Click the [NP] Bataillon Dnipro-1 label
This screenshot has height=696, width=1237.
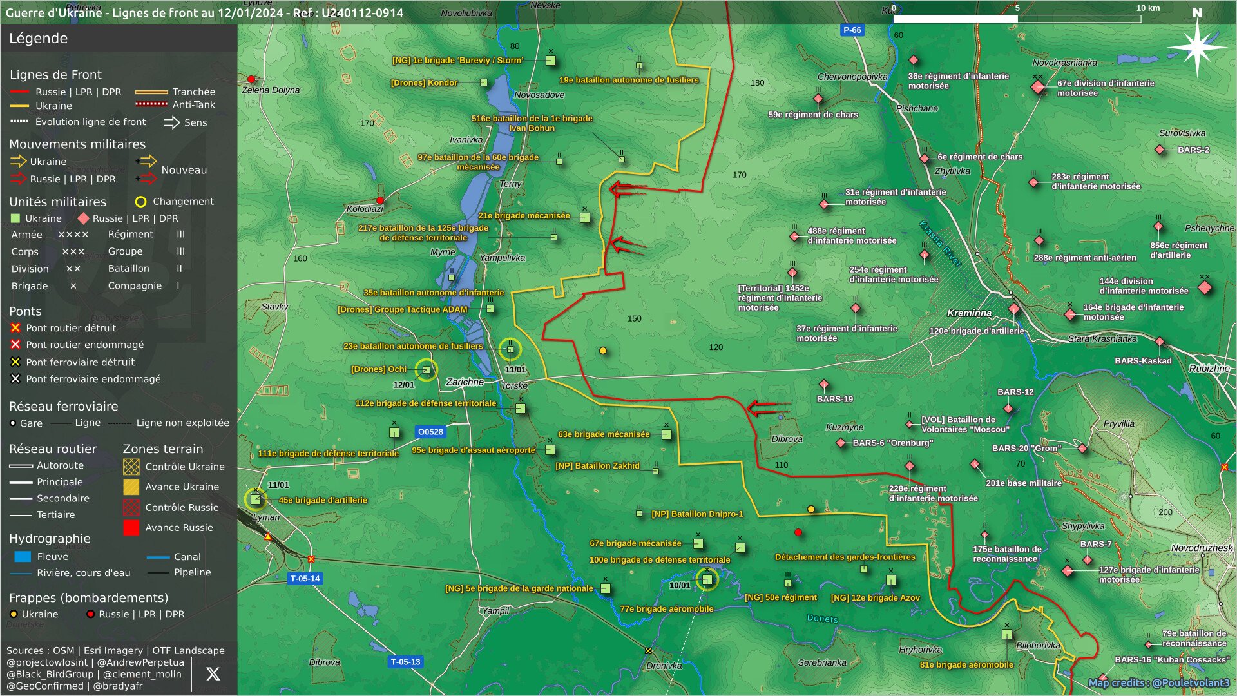point(697,514)
